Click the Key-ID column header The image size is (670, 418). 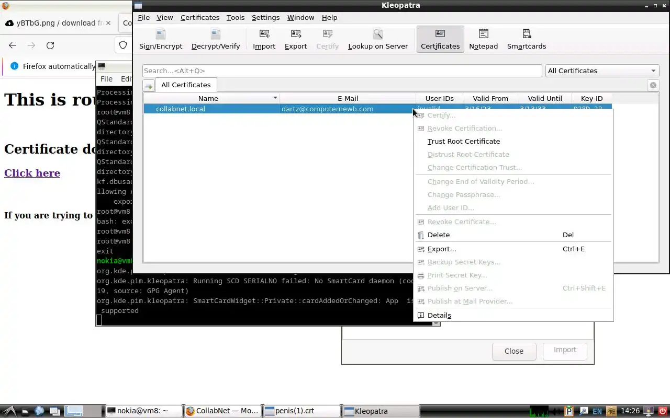point(592,98)
